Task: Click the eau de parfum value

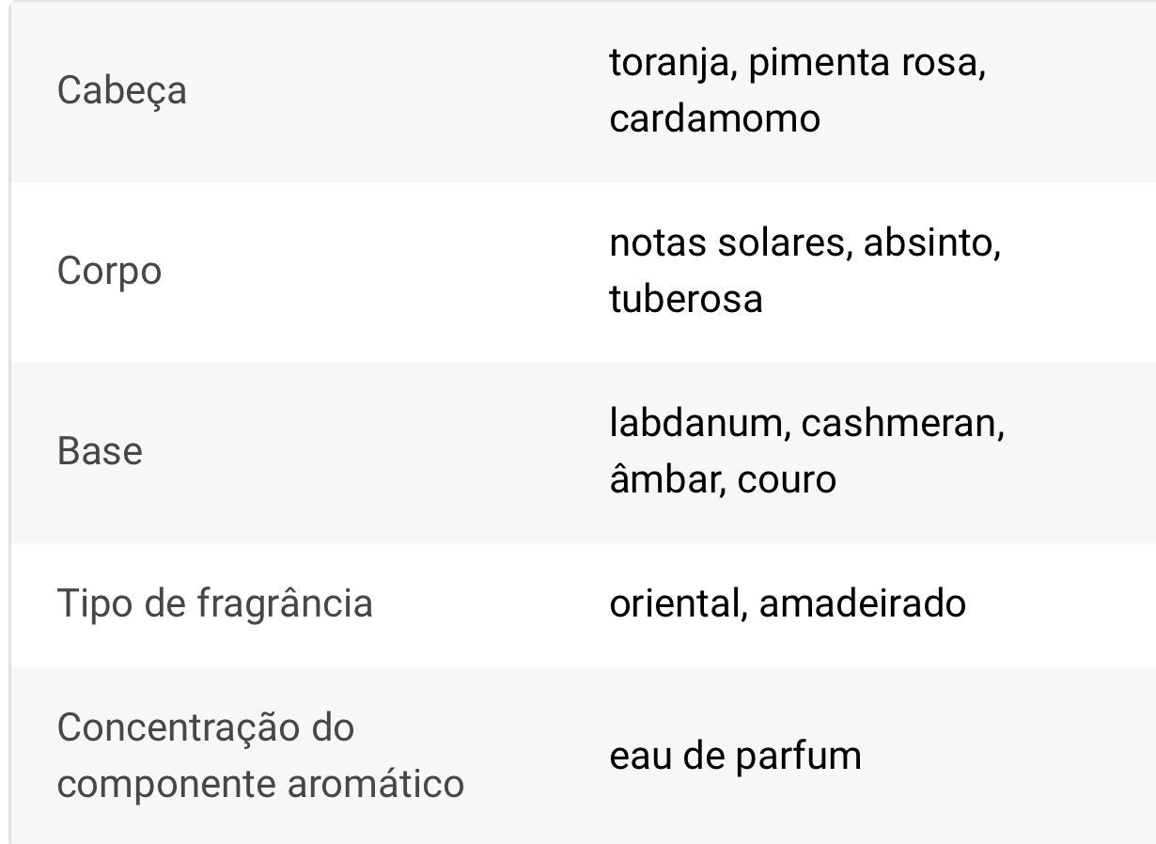Action: (735, 756)
